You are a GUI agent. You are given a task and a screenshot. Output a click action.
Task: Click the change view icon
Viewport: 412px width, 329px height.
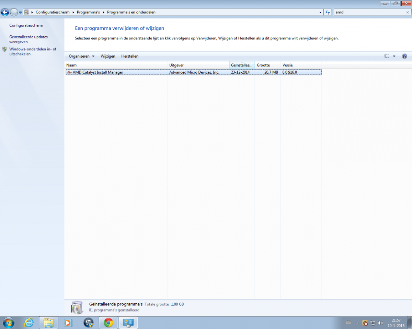387,56
